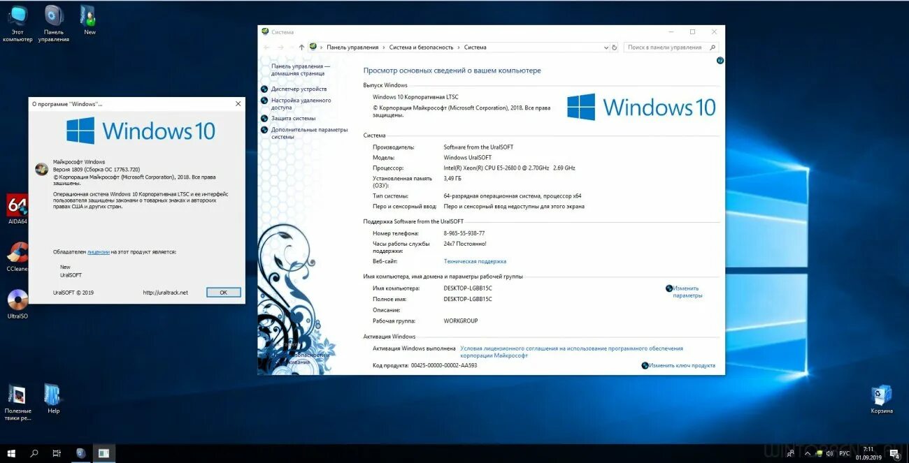Select the Система breadcrumb segment
Viewport: 909px width, 463px height.
[x=475, y=47]
